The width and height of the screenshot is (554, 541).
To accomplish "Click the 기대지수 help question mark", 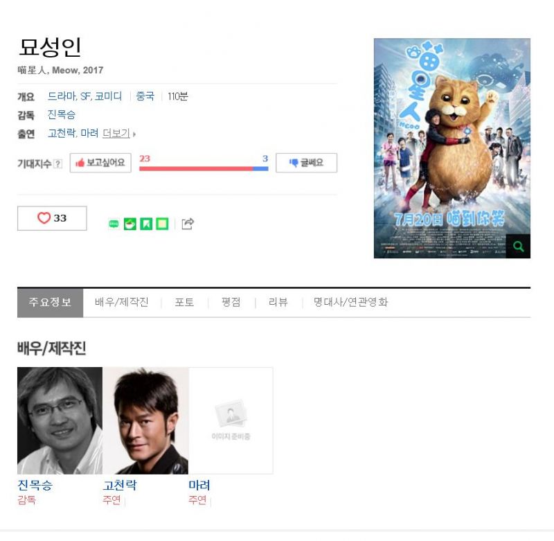I will point(58,164).
